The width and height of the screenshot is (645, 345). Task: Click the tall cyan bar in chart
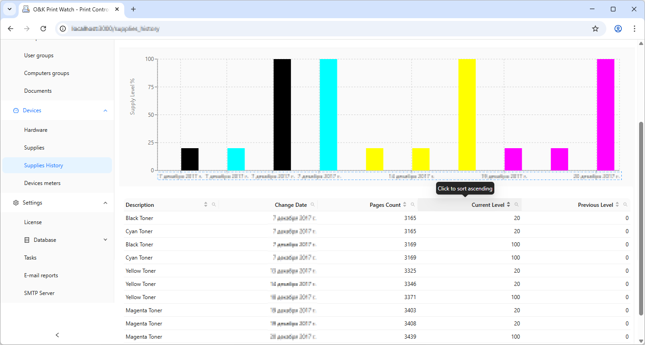coord(328,115)
